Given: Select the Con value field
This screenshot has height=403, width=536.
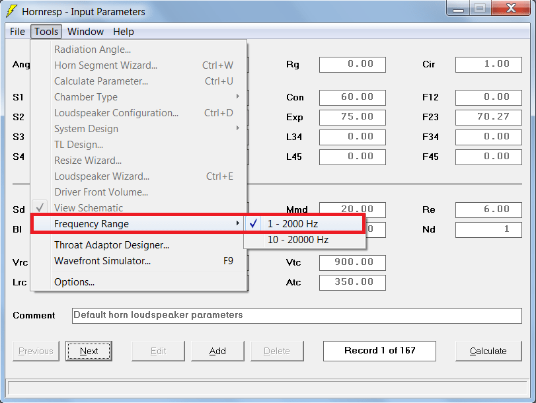Looking at the screenshot, I should (x=352, y=97).
